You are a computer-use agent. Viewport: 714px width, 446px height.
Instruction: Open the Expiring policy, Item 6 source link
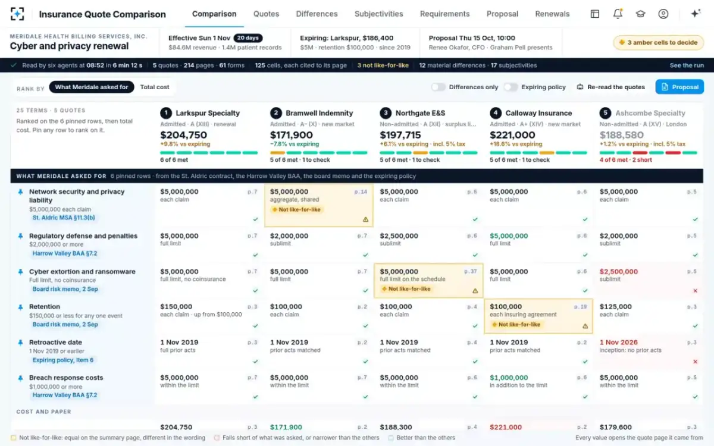tap(63, 360)
